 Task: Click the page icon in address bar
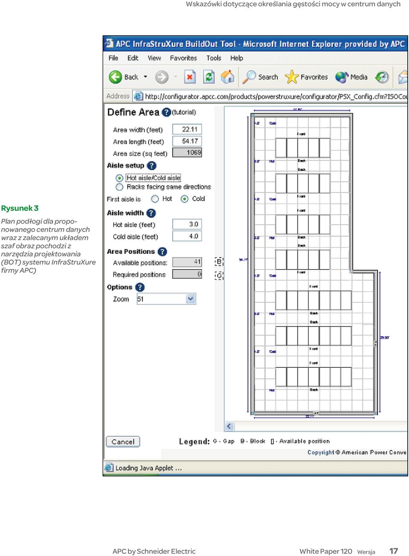tap(138, 96)
